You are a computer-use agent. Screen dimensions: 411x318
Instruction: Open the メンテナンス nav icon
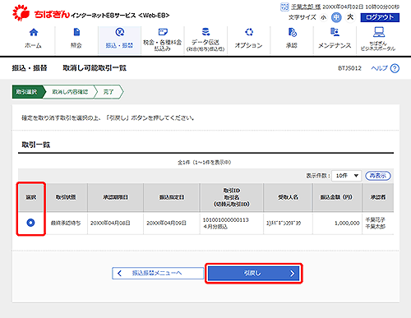pyautogui.click(x=335, y=32)
